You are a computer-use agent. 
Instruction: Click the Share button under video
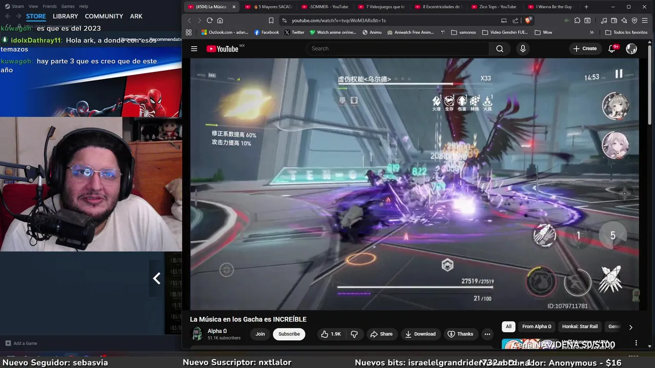click(381, 334)
